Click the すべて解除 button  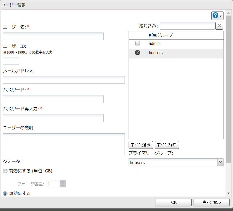[x=167, y=145]
